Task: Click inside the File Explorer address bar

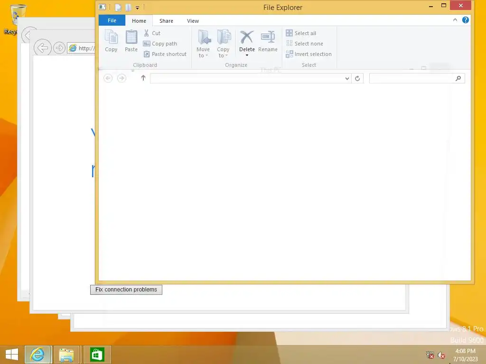Action: click(247, 78)
